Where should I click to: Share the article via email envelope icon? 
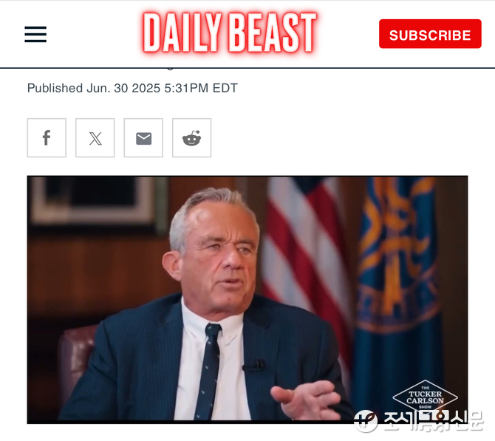[x=143, y=137]
